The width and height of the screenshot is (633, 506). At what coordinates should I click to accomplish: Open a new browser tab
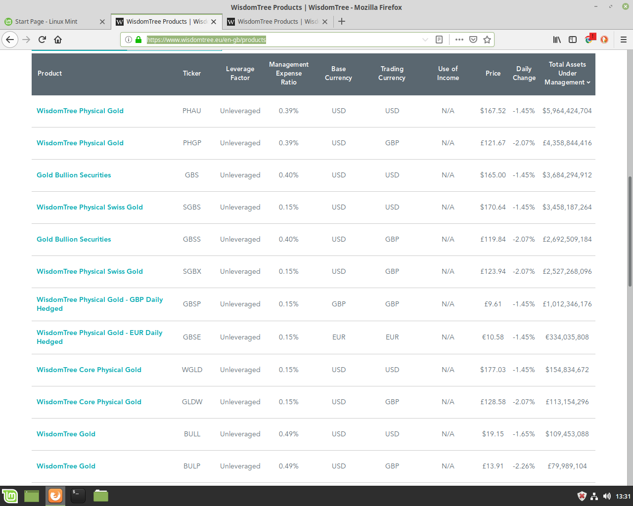tap(342, 21)
